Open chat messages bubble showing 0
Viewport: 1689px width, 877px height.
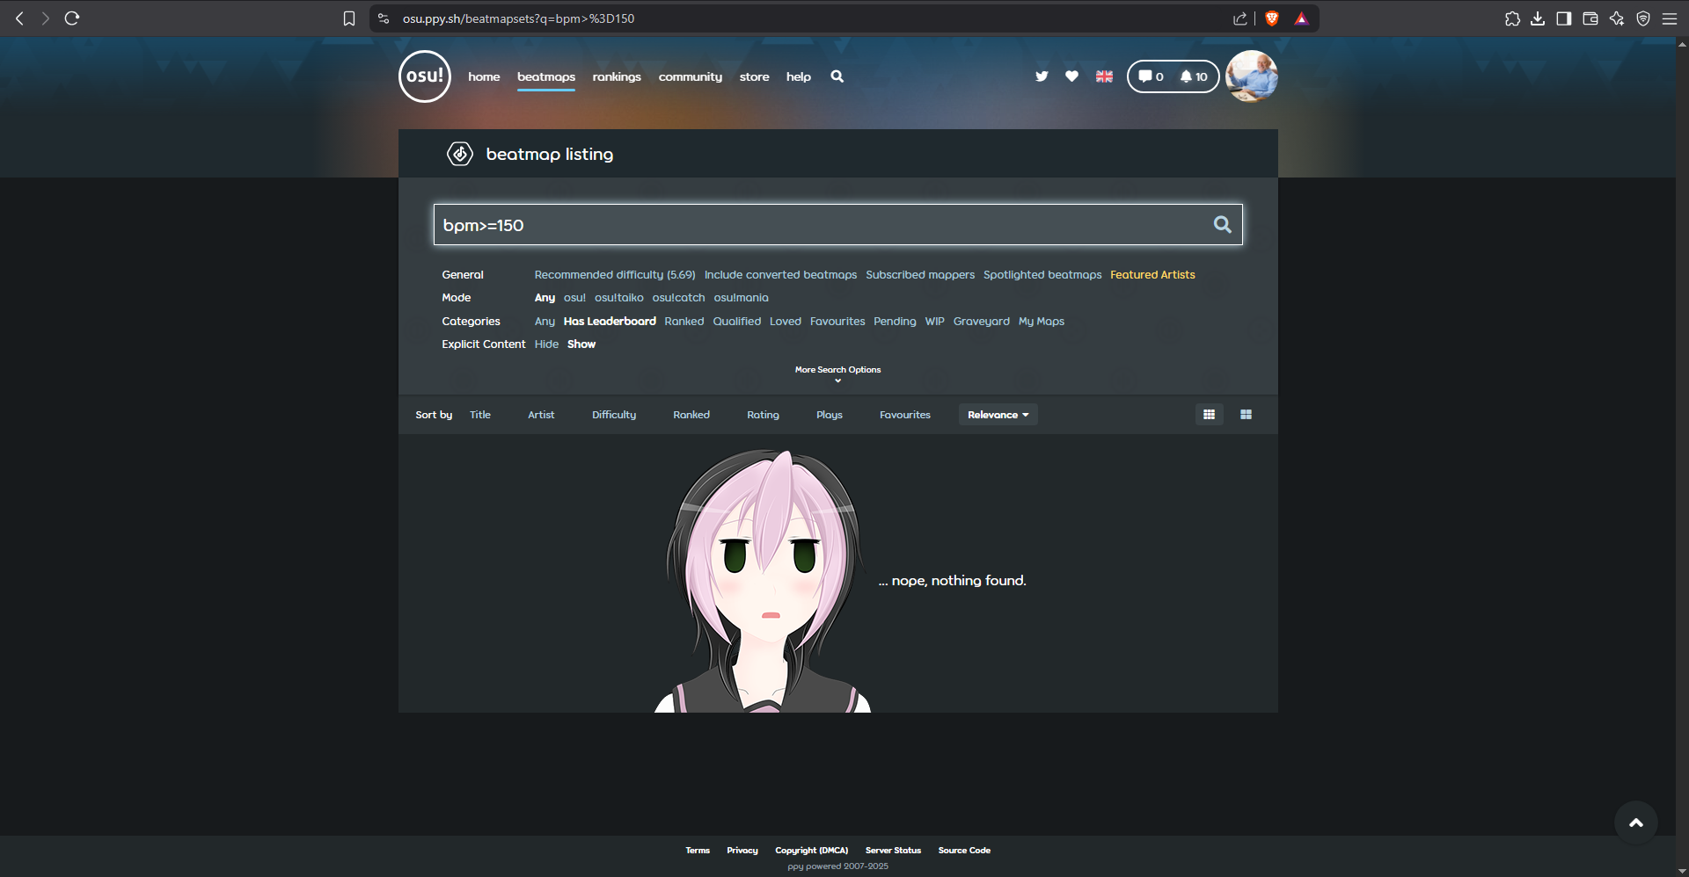pos(1151,76)
